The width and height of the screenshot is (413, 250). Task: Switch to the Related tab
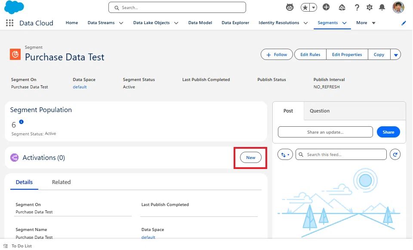click(x=62, y=182)
